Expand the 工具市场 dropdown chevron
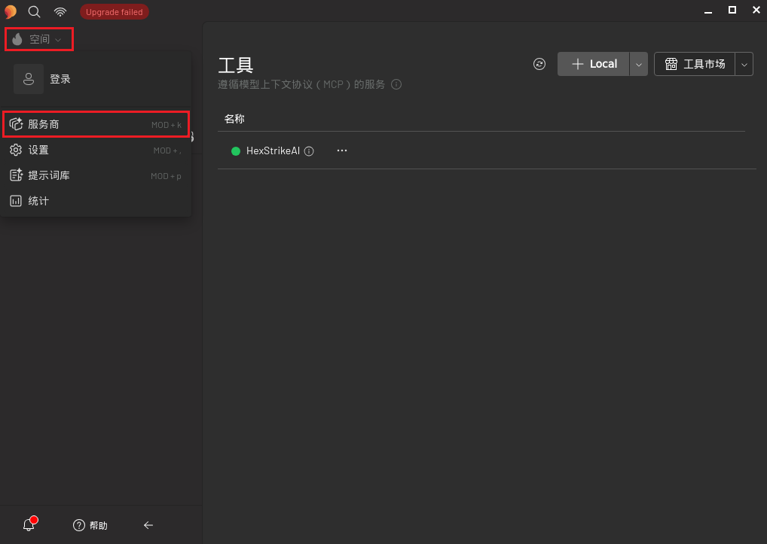 coord(744,64)
